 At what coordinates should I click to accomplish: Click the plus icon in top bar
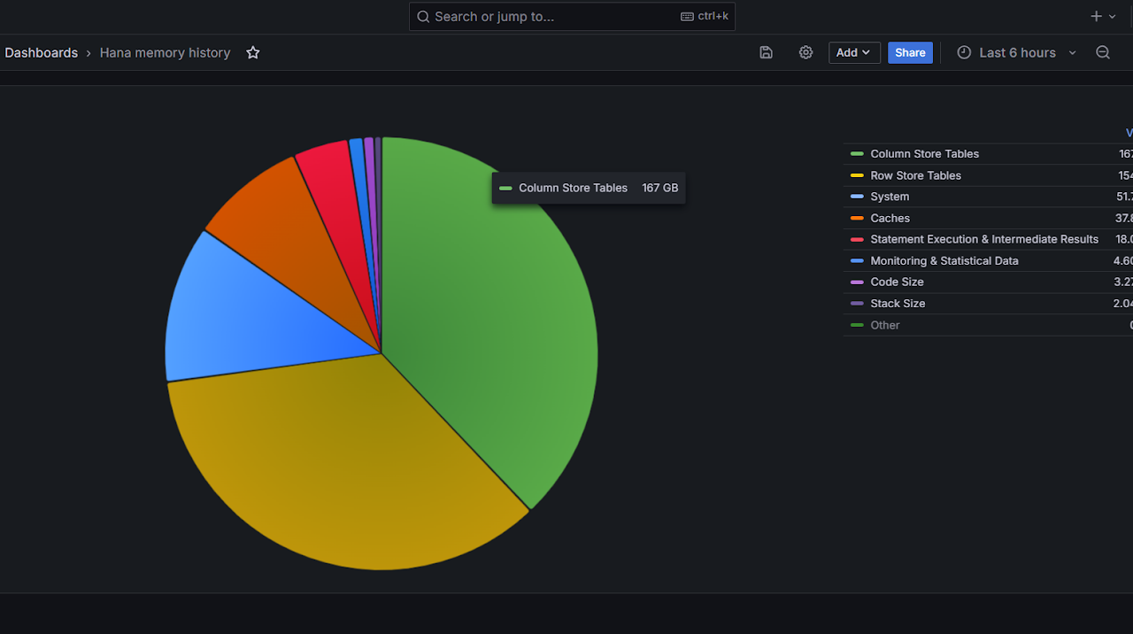(1096, 17)
